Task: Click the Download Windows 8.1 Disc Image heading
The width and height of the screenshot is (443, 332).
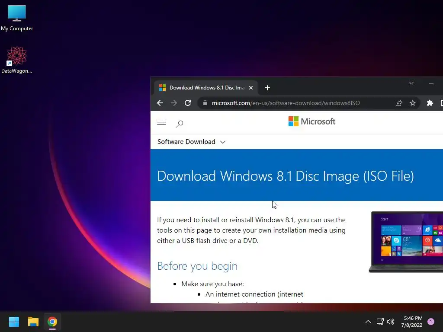Action: pos(286,176)
